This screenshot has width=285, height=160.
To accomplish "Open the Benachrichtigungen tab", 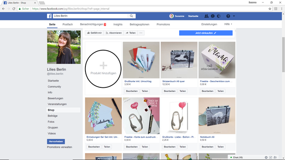I will tap(93, 24).
